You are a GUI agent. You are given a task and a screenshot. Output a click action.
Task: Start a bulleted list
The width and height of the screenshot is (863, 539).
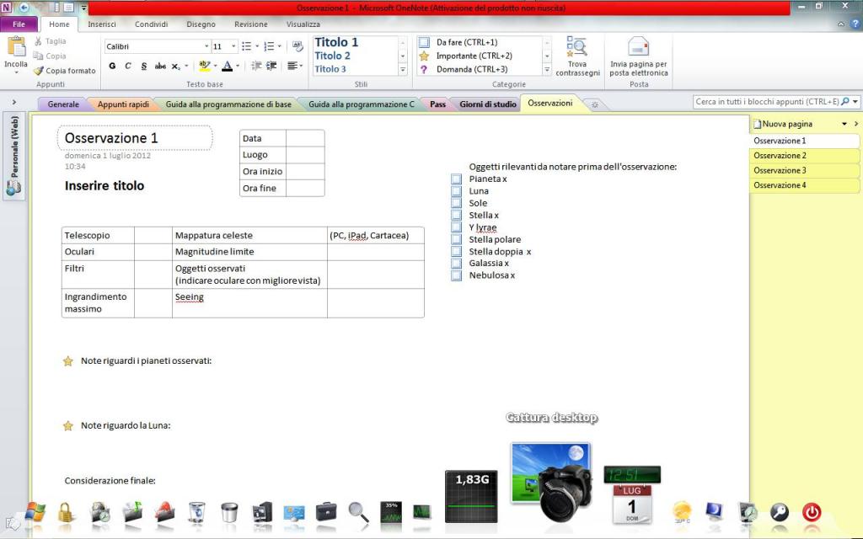click(247, 46)
